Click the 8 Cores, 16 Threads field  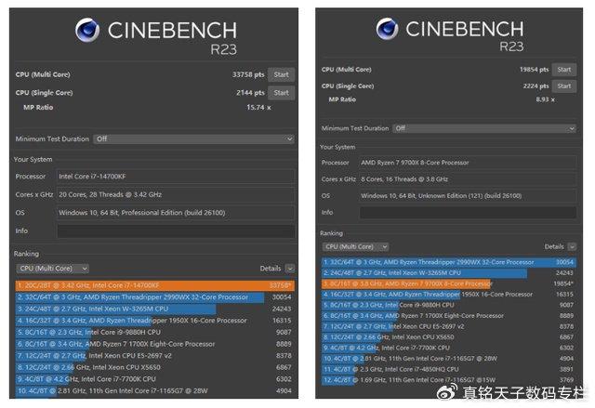click(x=468, y=179)
